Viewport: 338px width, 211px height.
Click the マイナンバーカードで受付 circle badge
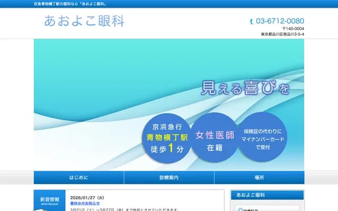(x=263, y=137)
